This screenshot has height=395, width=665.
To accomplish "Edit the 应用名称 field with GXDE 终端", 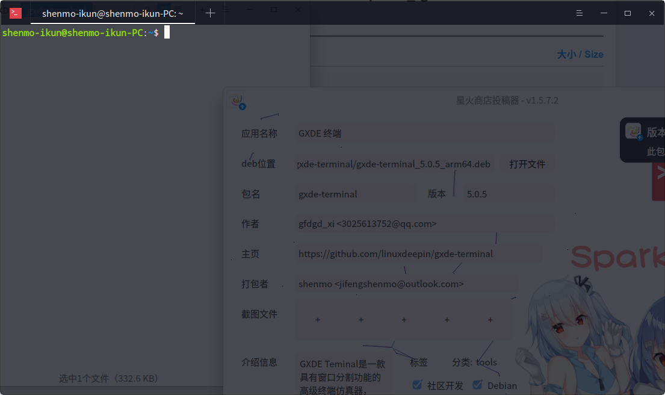I will tap(424, 134).
